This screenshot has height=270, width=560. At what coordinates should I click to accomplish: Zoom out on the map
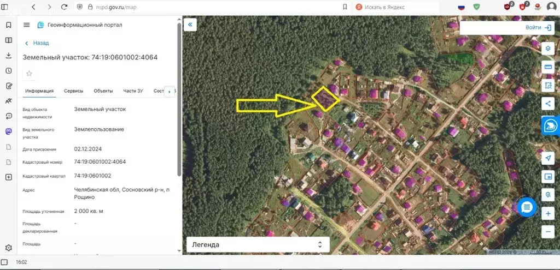548,232
